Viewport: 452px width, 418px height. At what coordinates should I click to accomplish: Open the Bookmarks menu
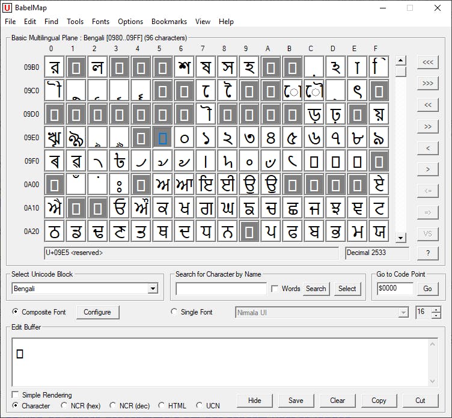point(169,22)
